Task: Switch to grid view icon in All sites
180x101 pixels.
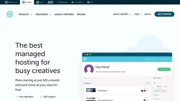Action: coord(149,83)
